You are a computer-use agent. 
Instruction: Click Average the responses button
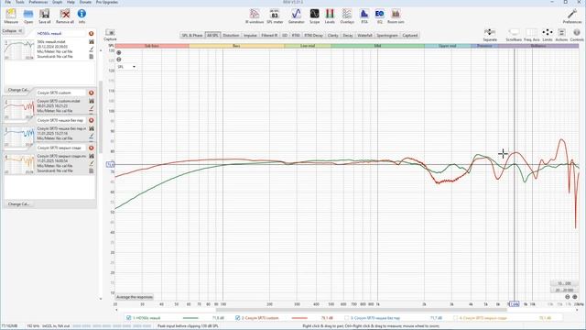pos(135,297)
